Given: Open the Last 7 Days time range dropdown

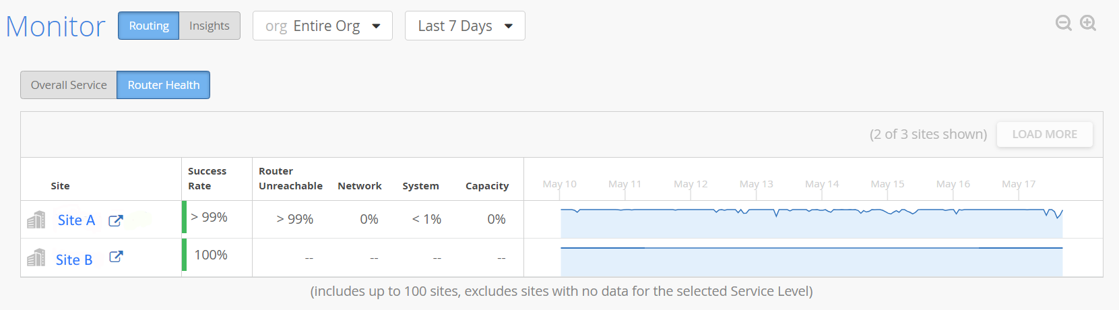Looking at the screenshot, I should 464,26.
